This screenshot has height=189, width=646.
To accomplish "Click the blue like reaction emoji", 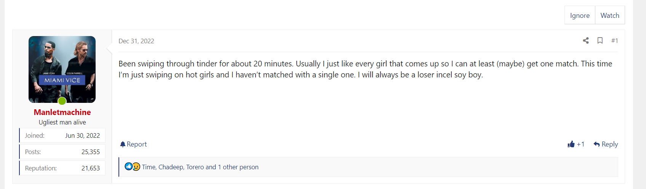I will [x=129, y=166].
